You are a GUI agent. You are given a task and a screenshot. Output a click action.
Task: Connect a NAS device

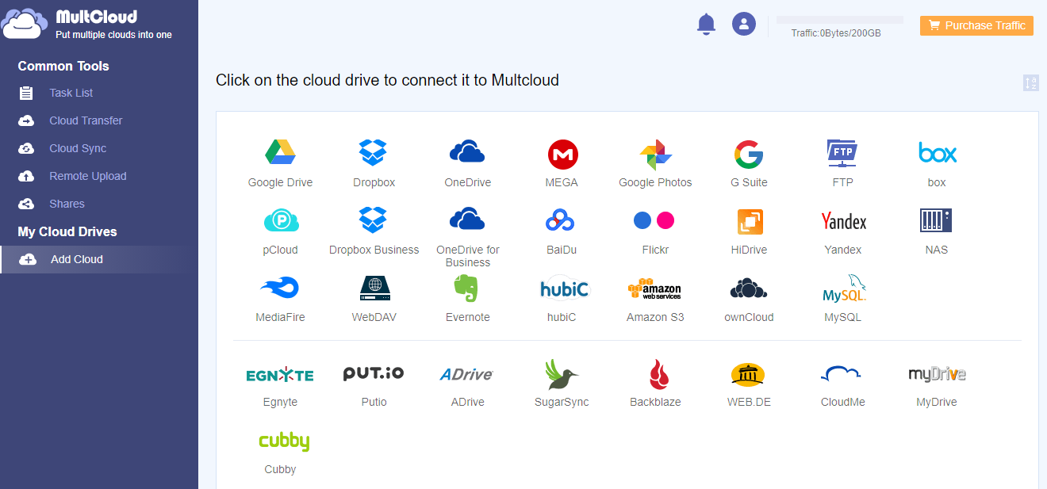(x=936, y=220)
